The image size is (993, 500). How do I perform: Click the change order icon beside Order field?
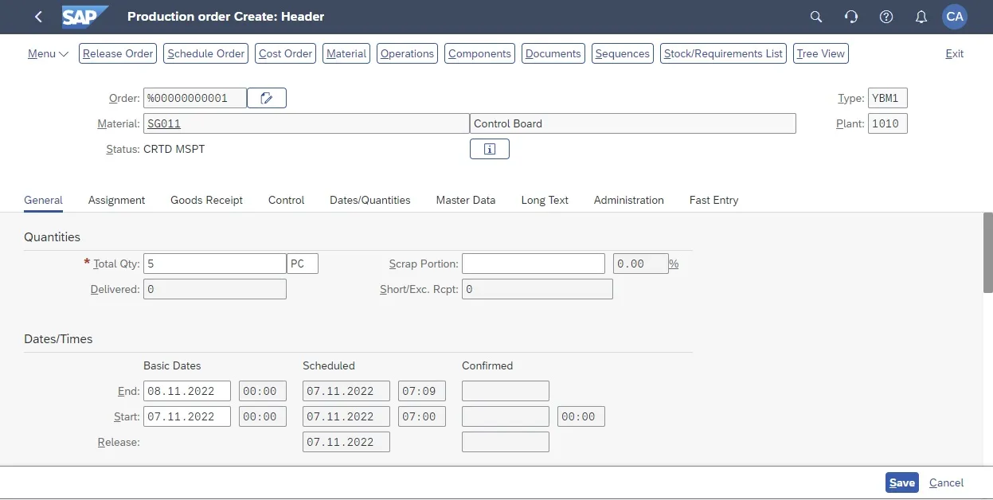pyautogui.click(x=267, y=98)
